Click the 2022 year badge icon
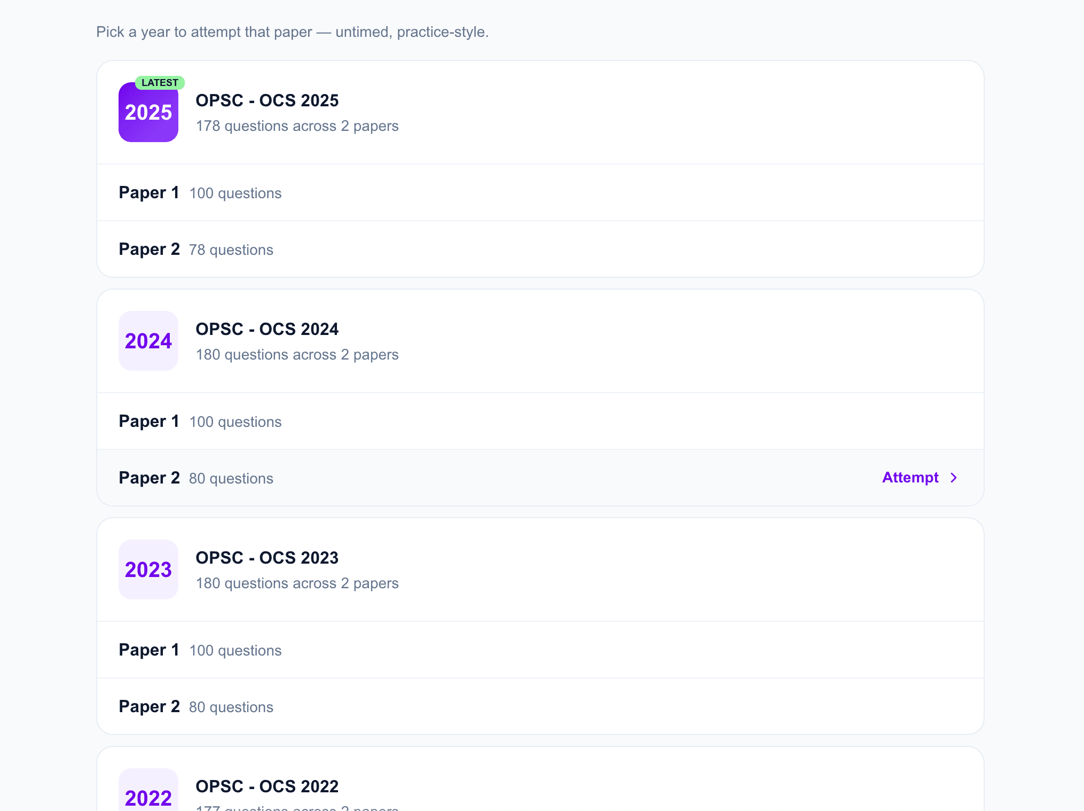This screenshot has width=1084, height=811. pos(148,790)
